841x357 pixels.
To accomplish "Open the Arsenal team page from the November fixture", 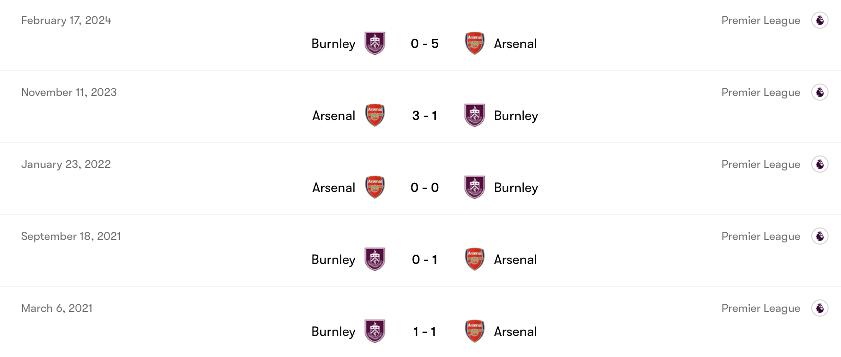I will [333, 115].
